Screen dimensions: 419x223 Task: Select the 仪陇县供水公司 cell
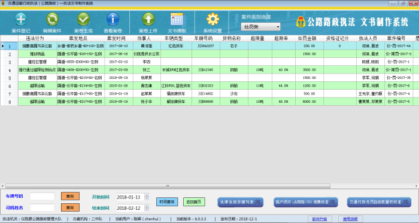tap(147, 54)
